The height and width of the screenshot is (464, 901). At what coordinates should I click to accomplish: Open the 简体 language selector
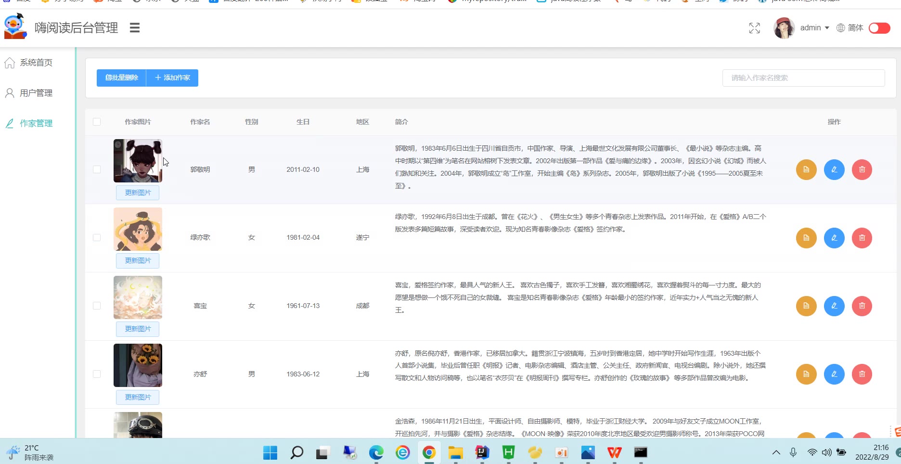pyautogui.click(x=850, y=28)
